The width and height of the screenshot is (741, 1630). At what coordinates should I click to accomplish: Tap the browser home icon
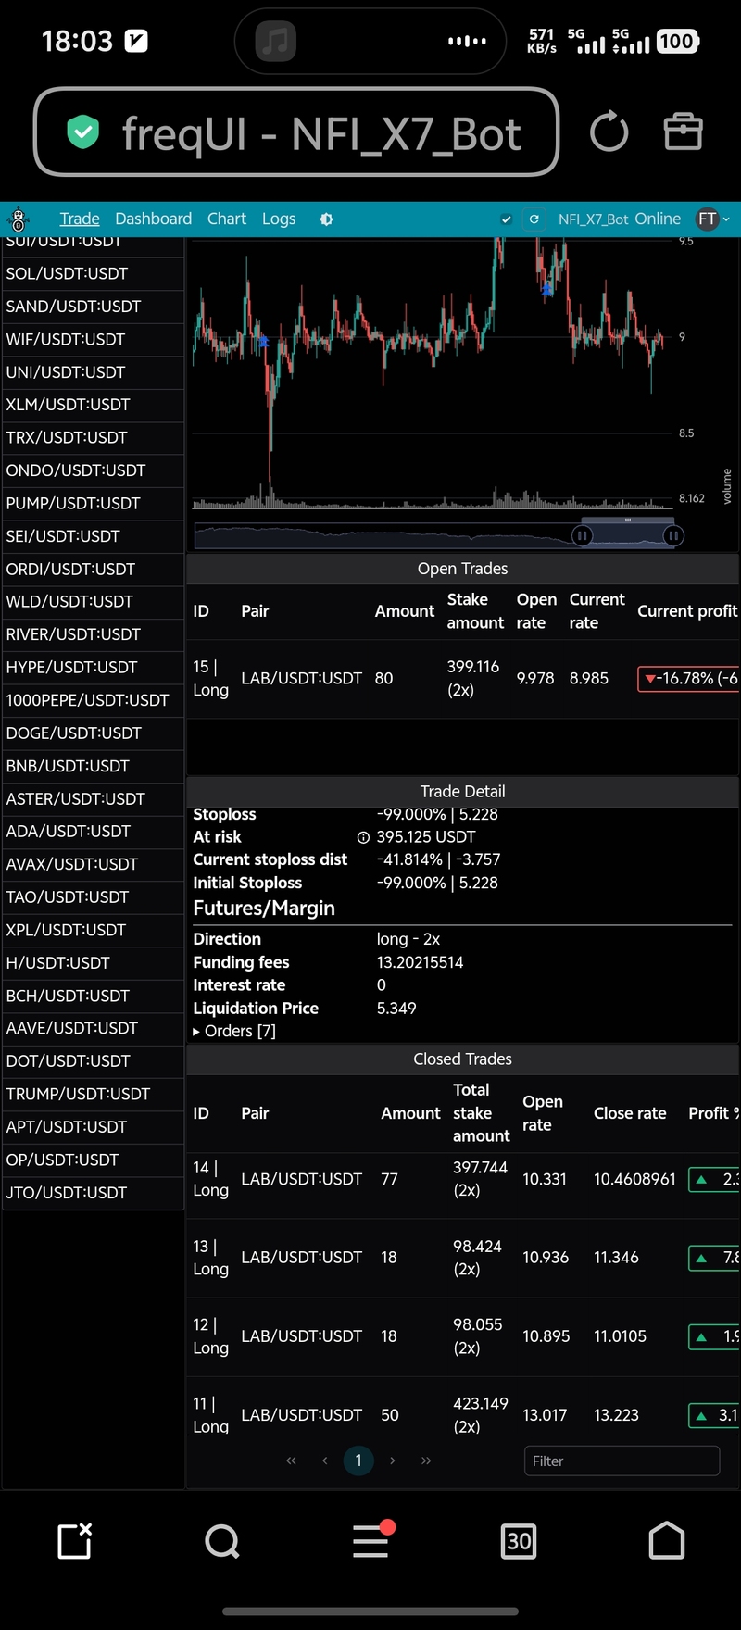[x=667, y=1541]
